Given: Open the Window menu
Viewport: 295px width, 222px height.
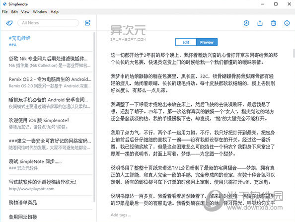Looking at the screenshot, I should pos(40,12).
